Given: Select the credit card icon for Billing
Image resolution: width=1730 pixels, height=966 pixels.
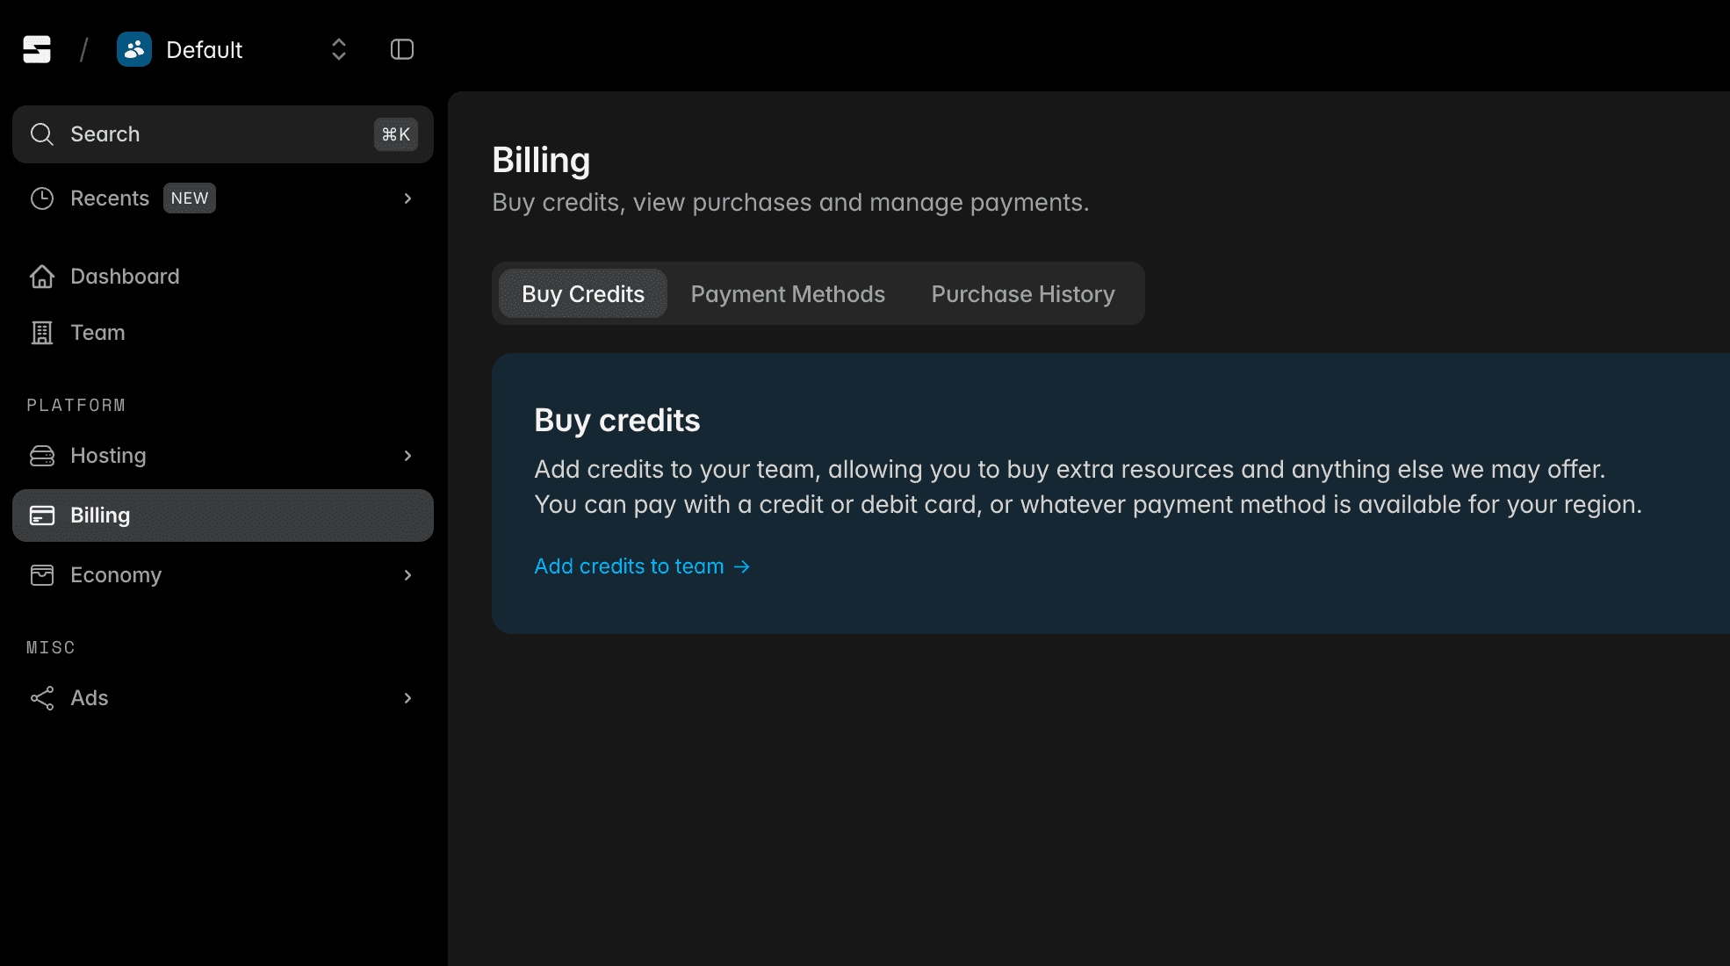Looking at the screenshot, I should pyautogui.click(x=42, y=515).
